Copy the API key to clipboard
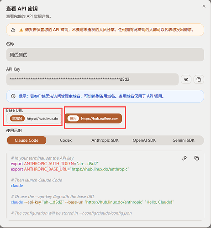Screen dimensions: 211x228 point(199,79)
